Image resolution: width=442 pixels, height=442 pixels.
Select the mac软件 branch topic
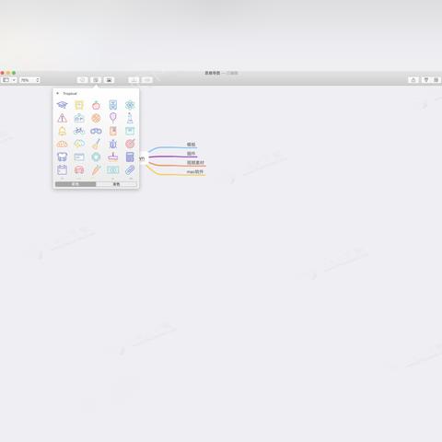pos(195,172)
